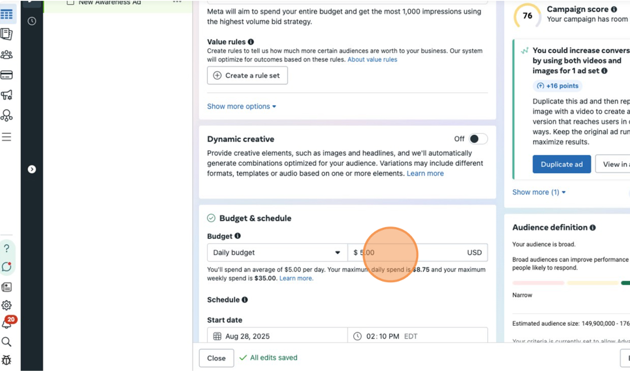
Task: Click the clock history icon
Action: (32, 21)
